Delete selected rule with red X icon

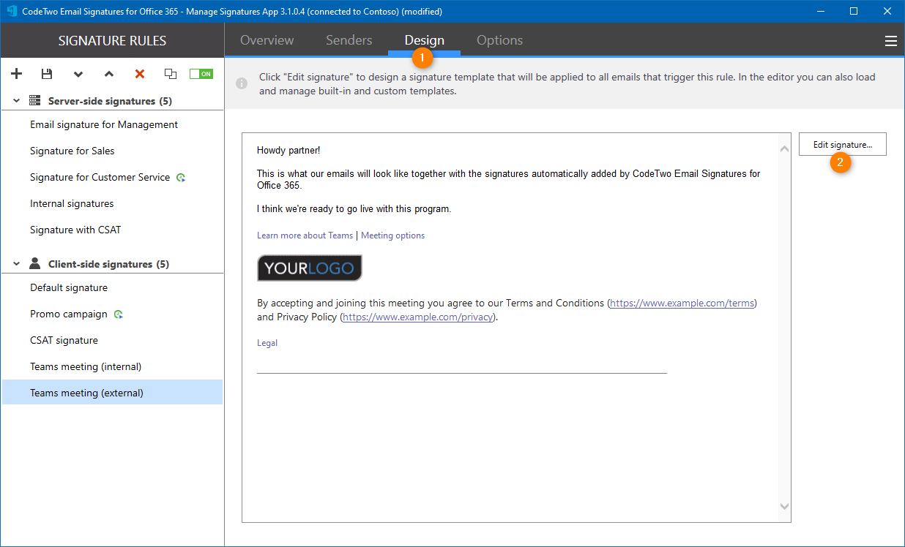point(140,74)
